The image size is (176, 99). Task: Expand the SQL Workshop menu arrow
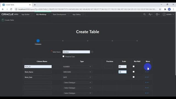coord(49,14)
